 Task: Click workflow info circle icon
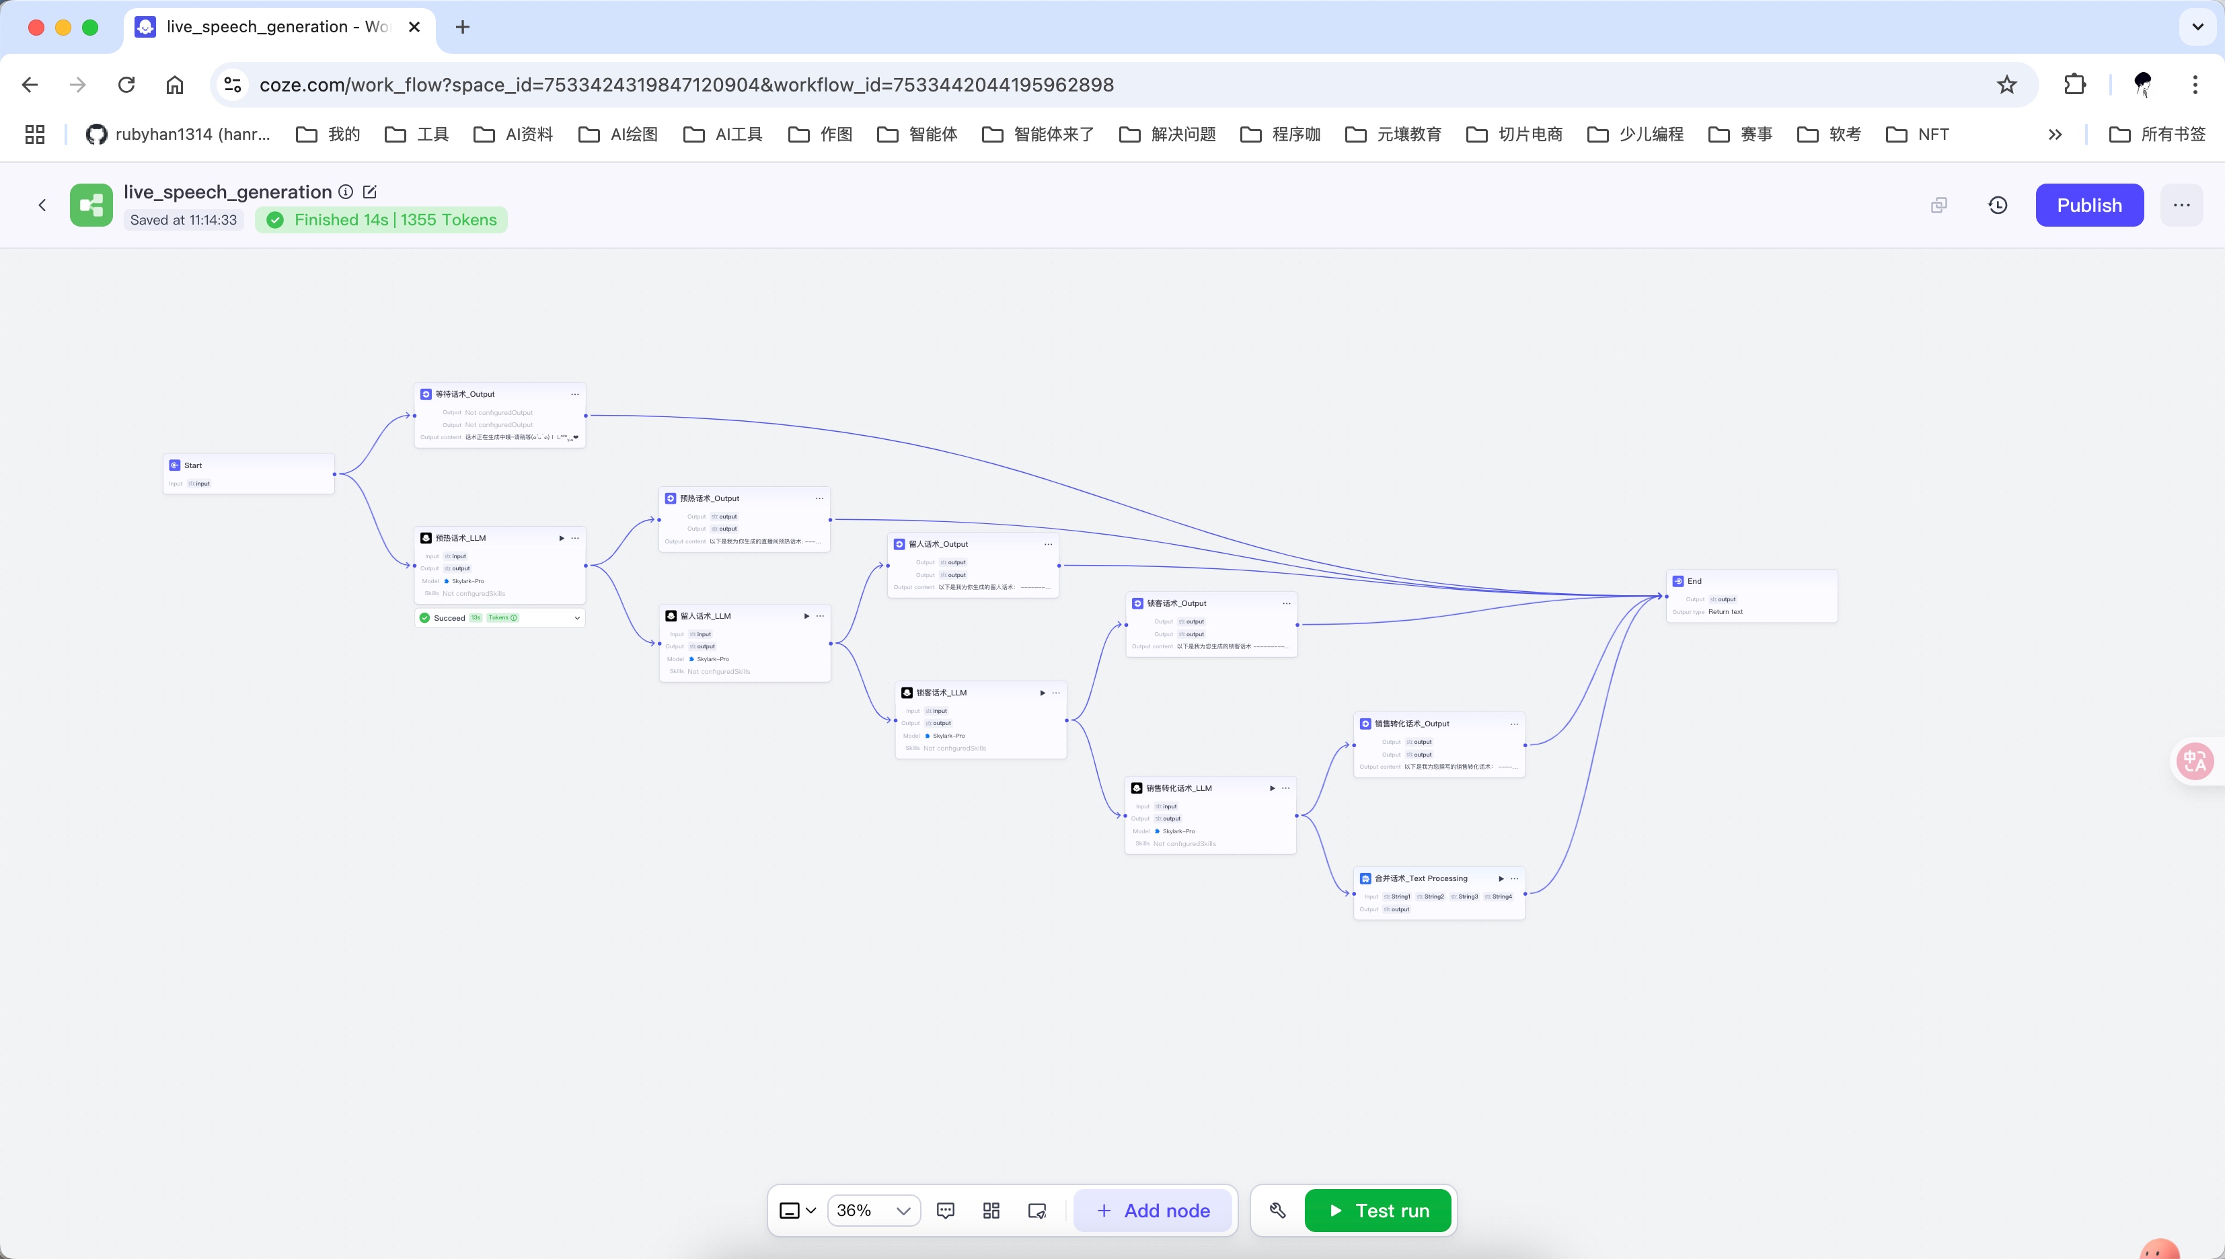346,192
